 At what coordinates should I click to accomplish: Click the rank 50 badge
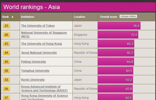point(6,71)
